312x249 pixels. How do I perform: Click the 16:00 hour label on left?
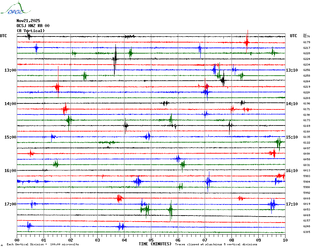point(10,171)
